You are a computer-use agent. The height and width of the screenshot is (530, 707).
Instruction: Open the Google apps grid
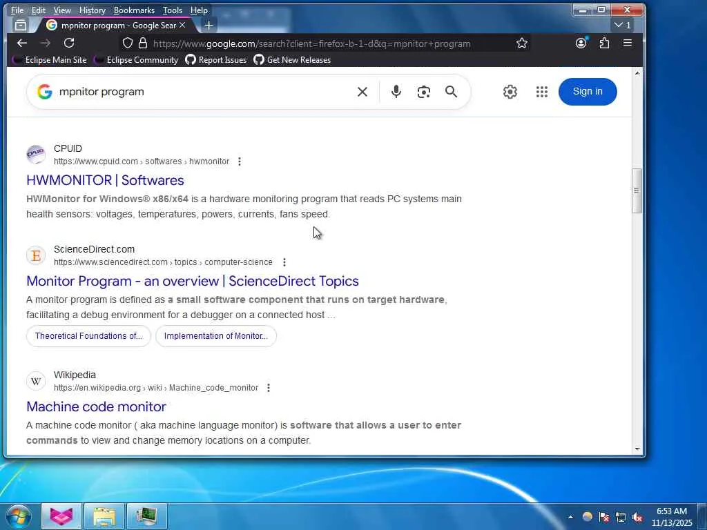pyautogui.click(x=542, y=92)
